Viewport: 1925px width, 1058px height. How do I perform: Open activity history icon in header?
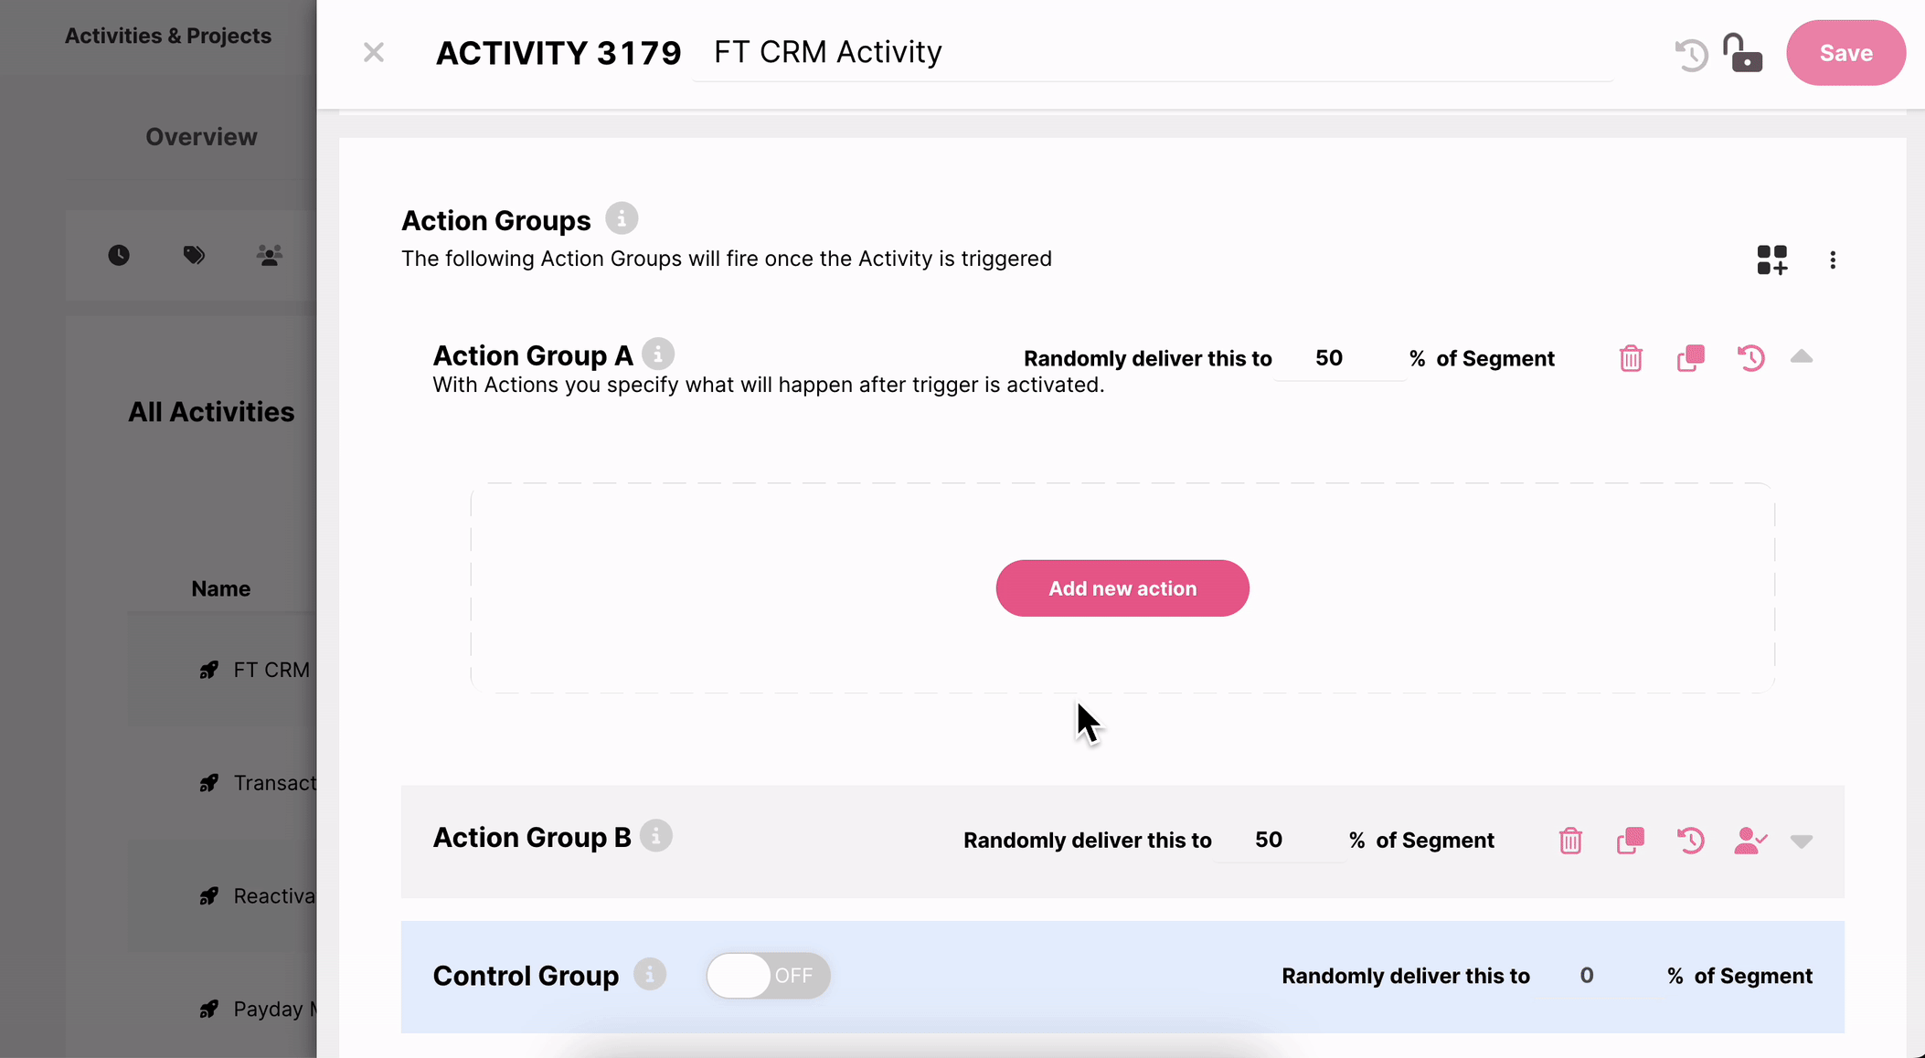coord(1691,54)
